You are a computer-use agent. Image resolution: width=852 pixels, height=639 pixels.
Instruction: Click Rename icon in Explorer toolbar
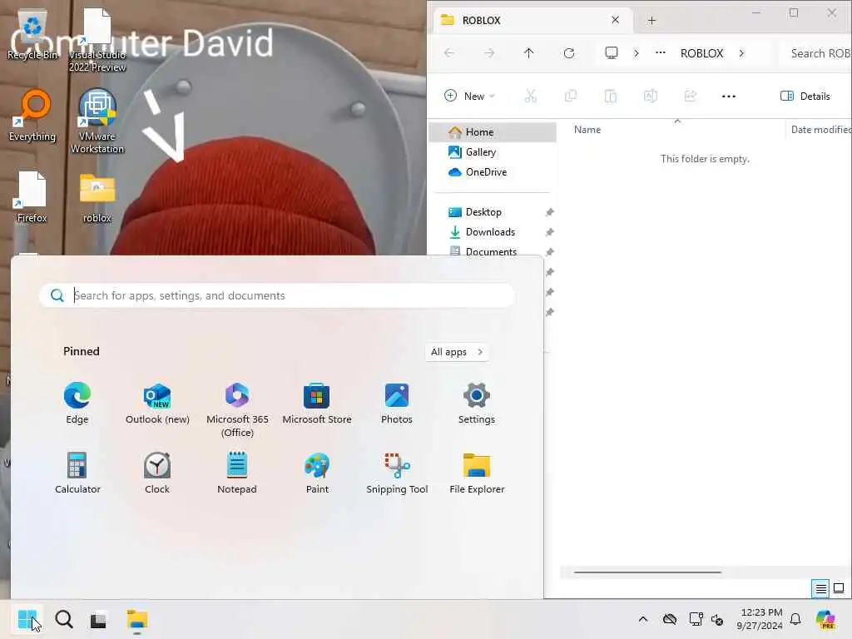pyautogui.click(x=651, y=97)
